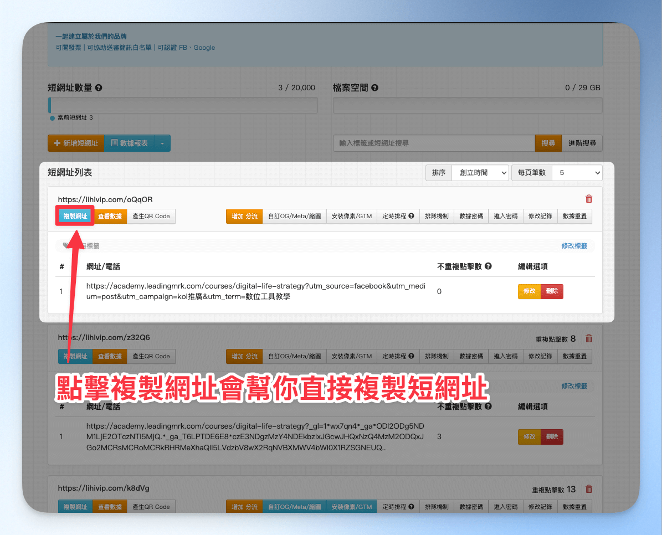Click 查看數據 for the oQqOR link
The image size is (662, 535).
(110, 216)
